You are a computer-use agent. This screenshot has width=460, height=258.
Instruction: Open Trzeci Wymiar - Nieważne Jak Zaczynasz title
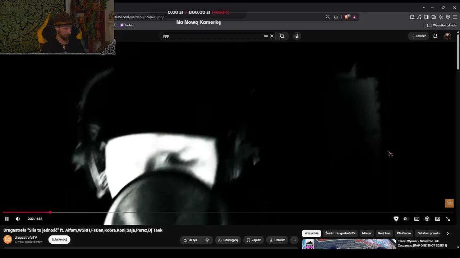point(423,243)
